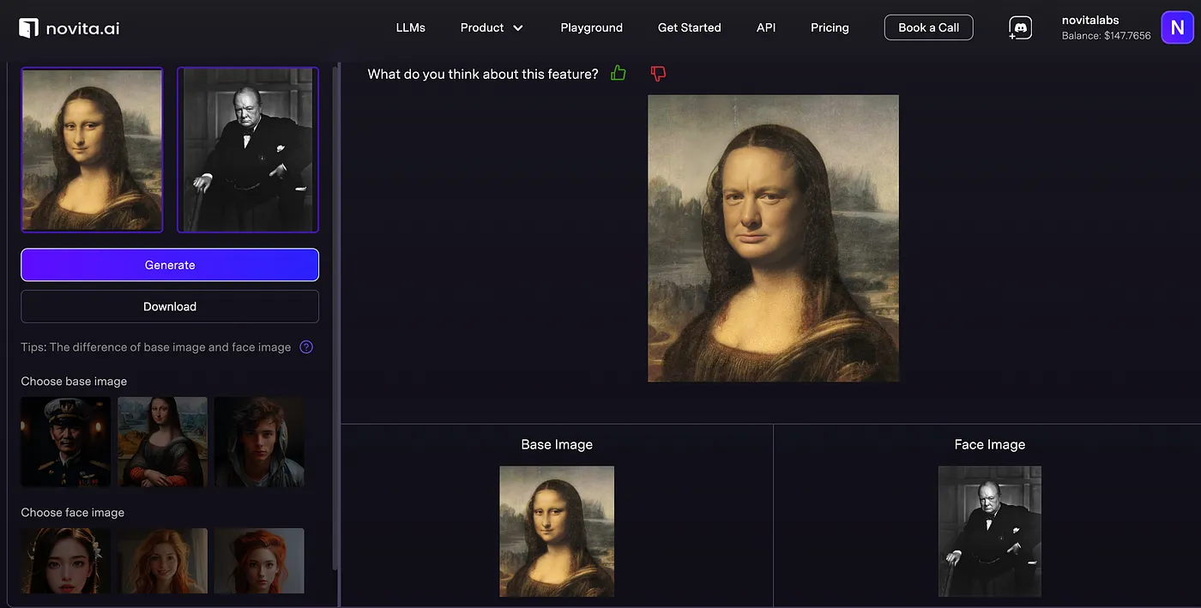Viewport: 1201px width, 608px height.
Task: Click the novita.ai logo
Action: pyautogui.click(x=69, y=28)
